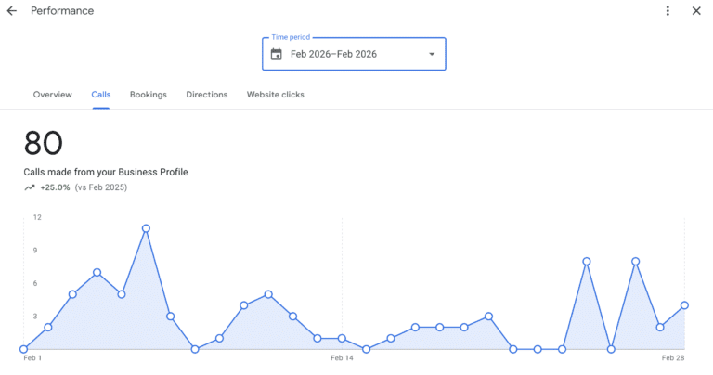
Task: Click the calendar icon in Time period
Action: [x=276, y=54]
